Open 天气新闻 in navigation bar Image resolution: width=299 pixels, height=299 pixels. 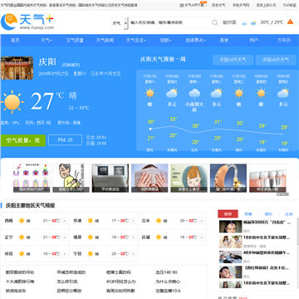coord(105,41)
